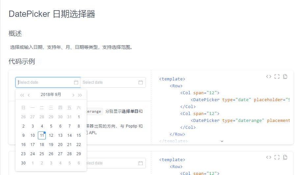Open the month selector 9月
The image size is (299, 175).
[x=58, y=95]
